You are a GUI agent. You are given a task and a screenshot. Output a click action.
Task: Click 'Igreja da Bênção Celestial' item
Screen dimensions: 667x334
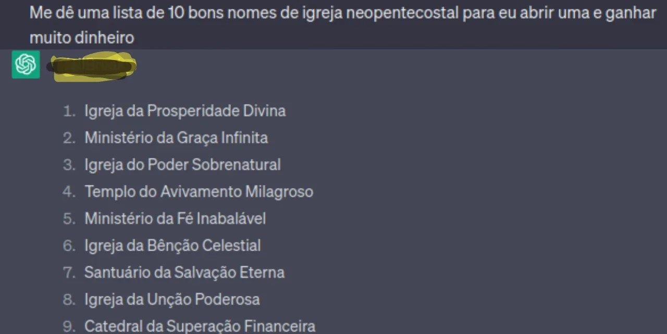click(x=172, y=245)
